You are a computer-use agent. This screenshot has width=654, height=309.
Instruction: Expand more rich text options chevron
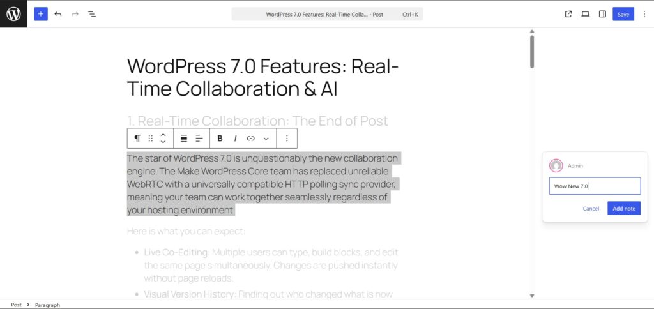[266, 138]
